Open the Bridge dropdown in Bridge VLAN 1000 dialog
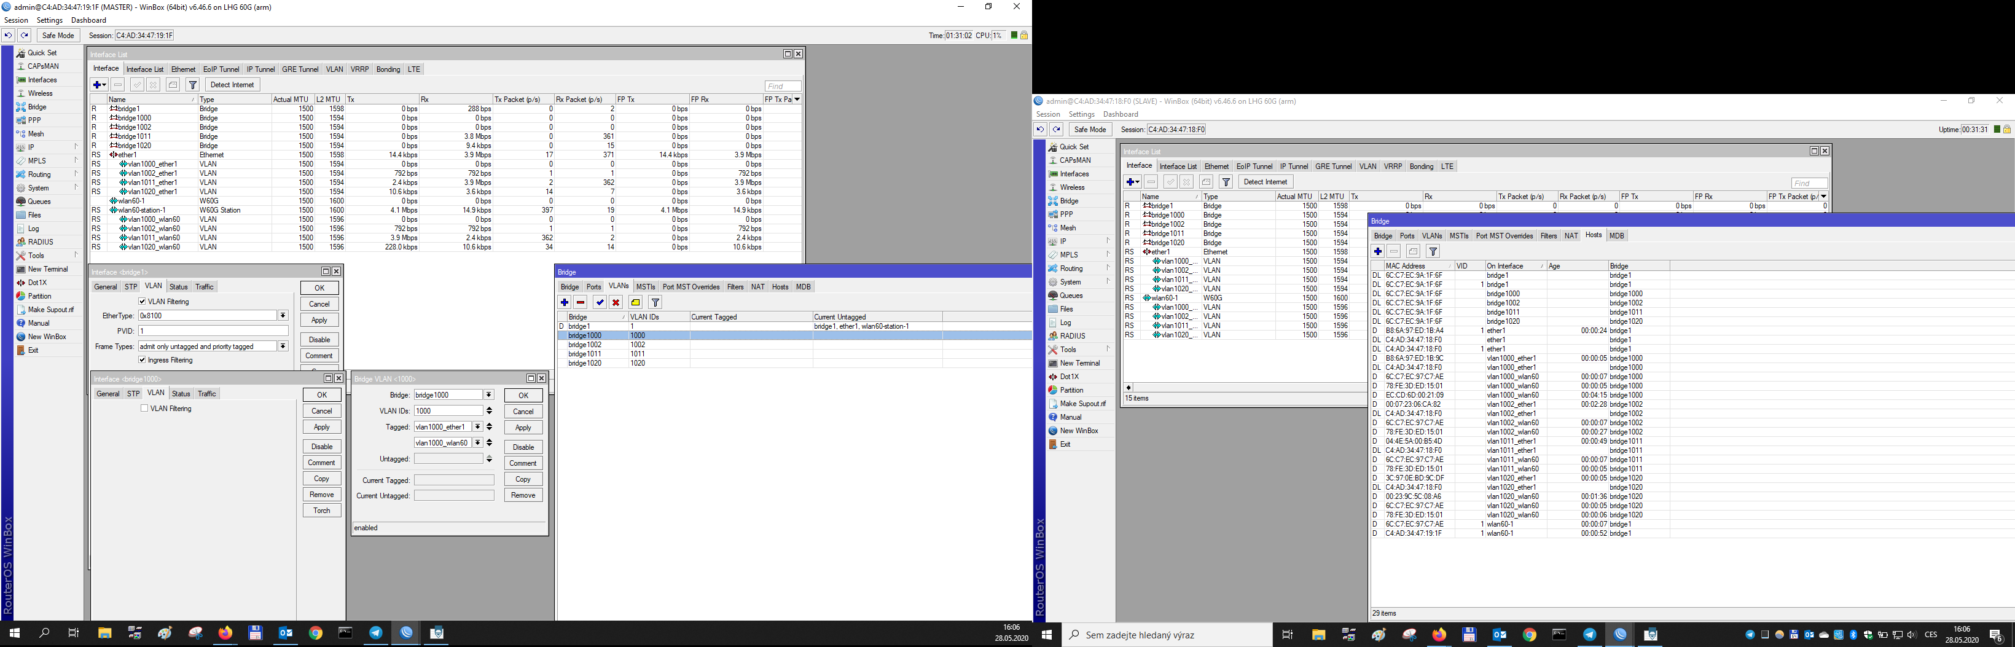 pos(488,394)
